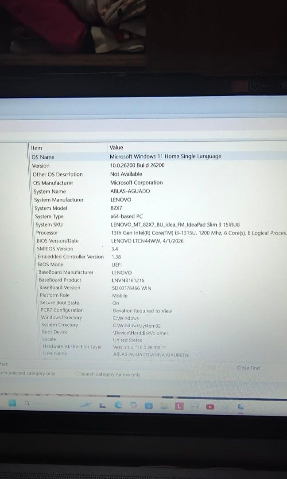Open the taskbar icon left of YouTube
This screenshot has height=479, width=287.
(194, 407)
